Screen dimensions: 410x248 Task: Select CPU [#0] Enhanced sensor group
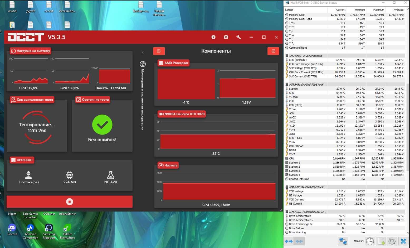(x=345, y=56)
